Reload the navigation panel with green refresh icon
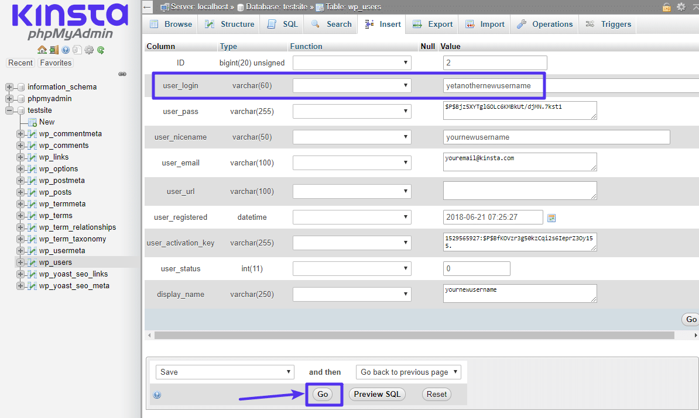 (x=101, y=50)
